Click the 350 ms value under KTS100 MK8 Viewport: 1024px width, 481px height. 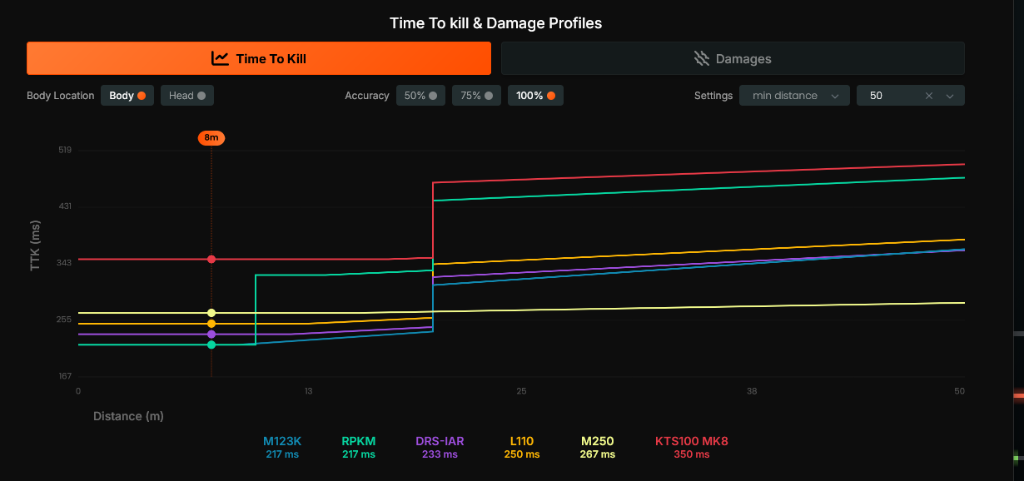692,454
